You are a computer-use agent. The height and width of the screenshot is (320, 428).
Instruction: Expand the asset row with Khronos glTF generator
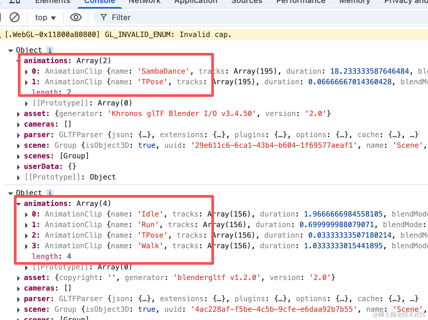click(19, 114)
